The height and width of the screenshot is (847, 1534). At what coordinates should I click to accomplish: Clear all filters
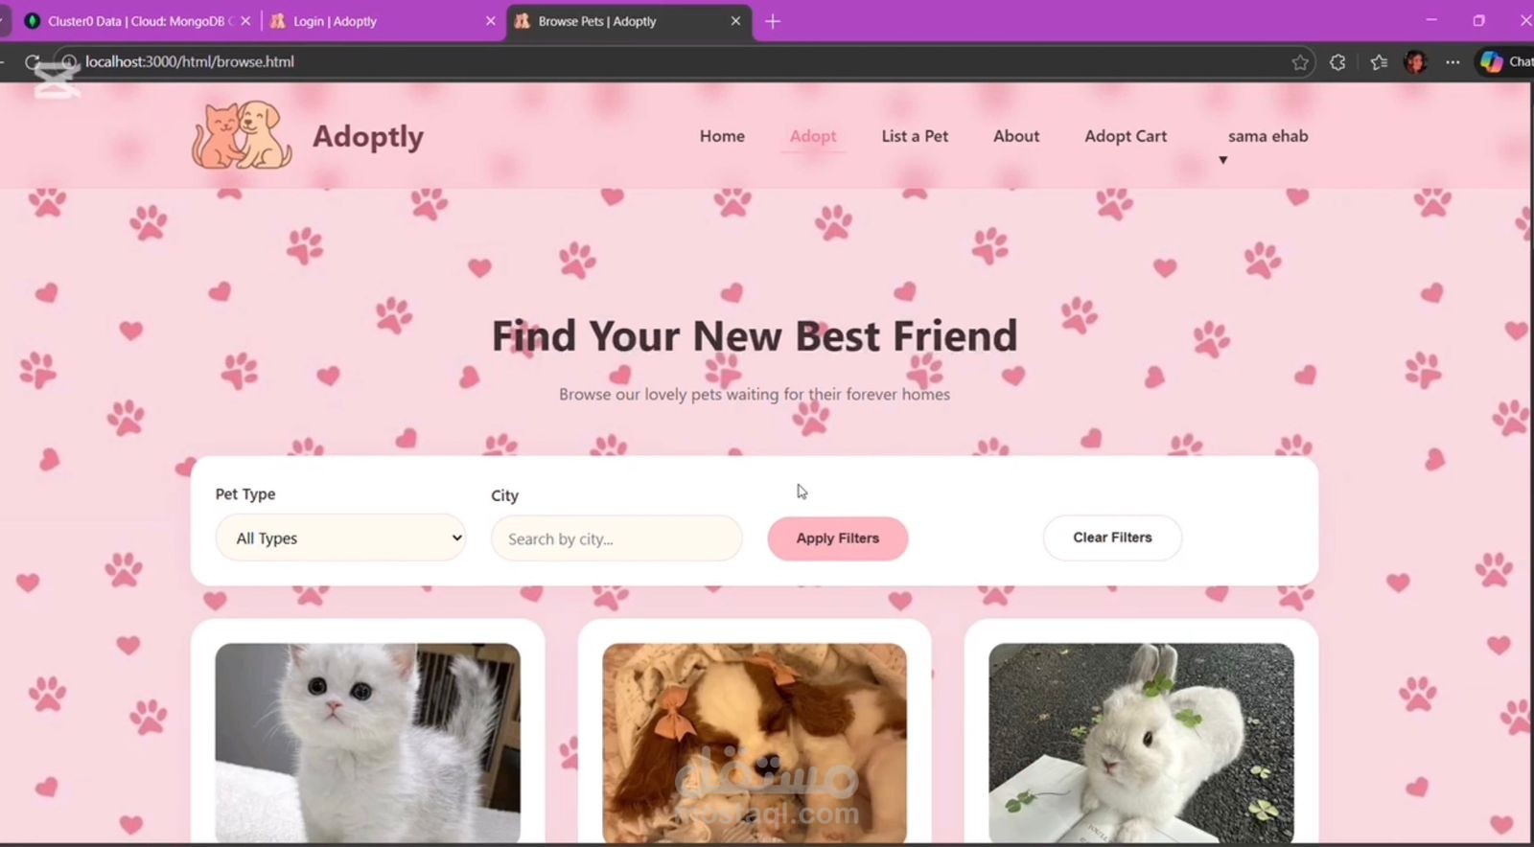tap(1112, 538)
